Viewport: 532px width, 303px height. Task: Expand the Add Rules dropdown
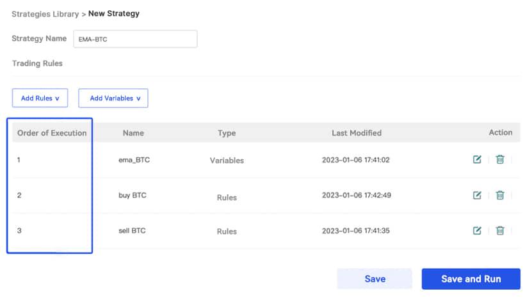pyautogui.click(x=40, y=98)
